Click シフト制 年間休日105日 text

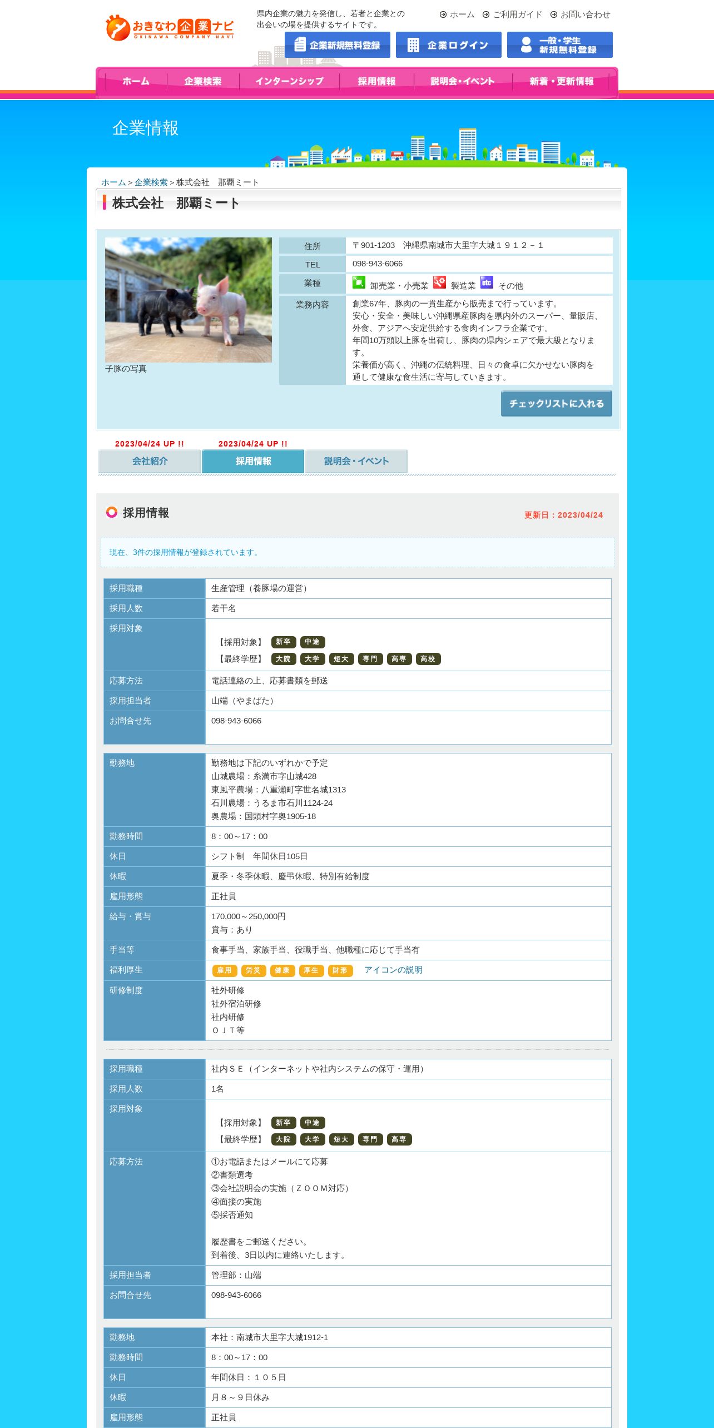tap(260, 856)
